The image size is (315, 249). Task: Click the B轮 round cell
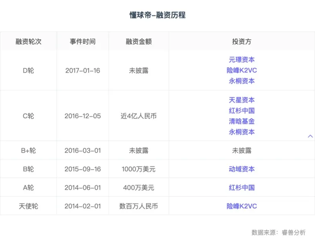28,169
